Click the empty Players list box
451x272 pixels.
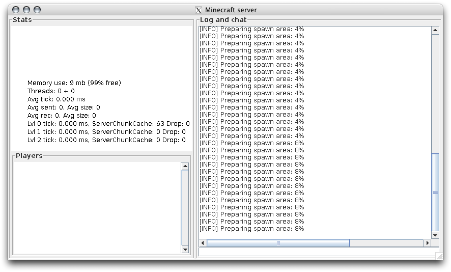97,208
